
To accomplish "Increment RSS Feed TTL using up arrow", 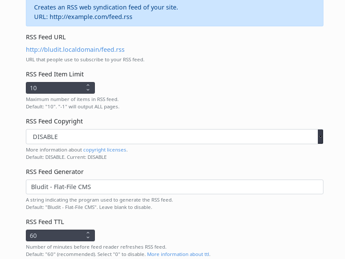I will [x=88, y=233].
